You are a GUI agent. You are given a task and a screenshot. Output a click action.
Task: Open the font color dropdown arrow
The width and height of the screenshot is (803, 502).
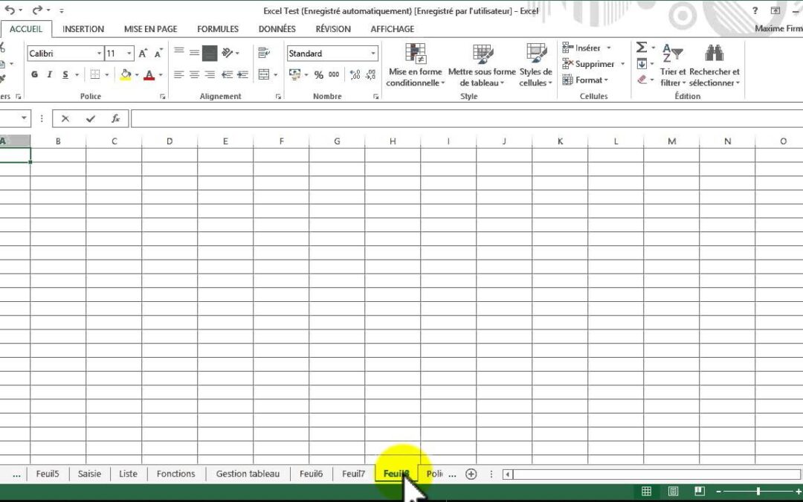coord(161,75)
